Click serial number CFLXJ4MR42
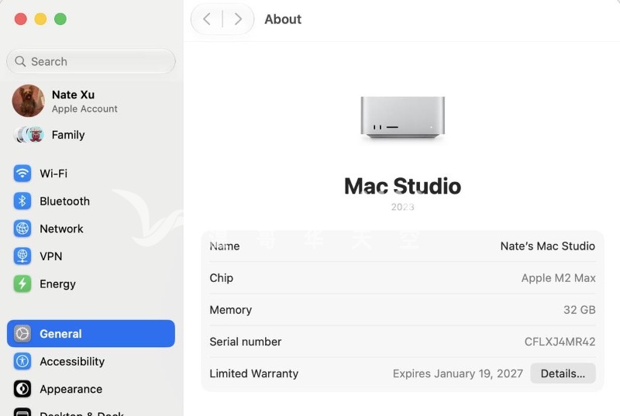Image resolution: width=620 pixels, height=416 pixels. pos(560,342)
